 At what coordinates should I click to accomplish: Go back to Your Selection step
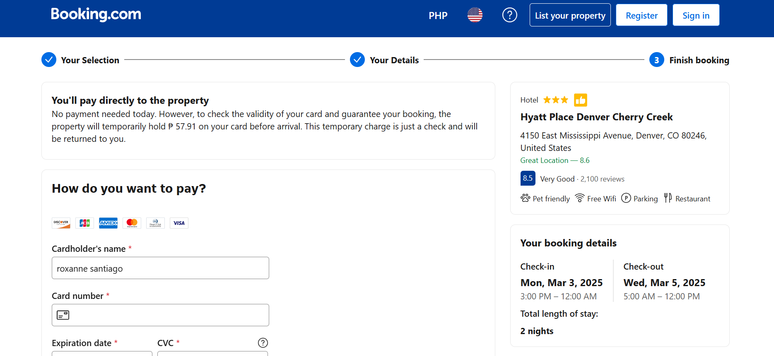(x=90, y=60)
